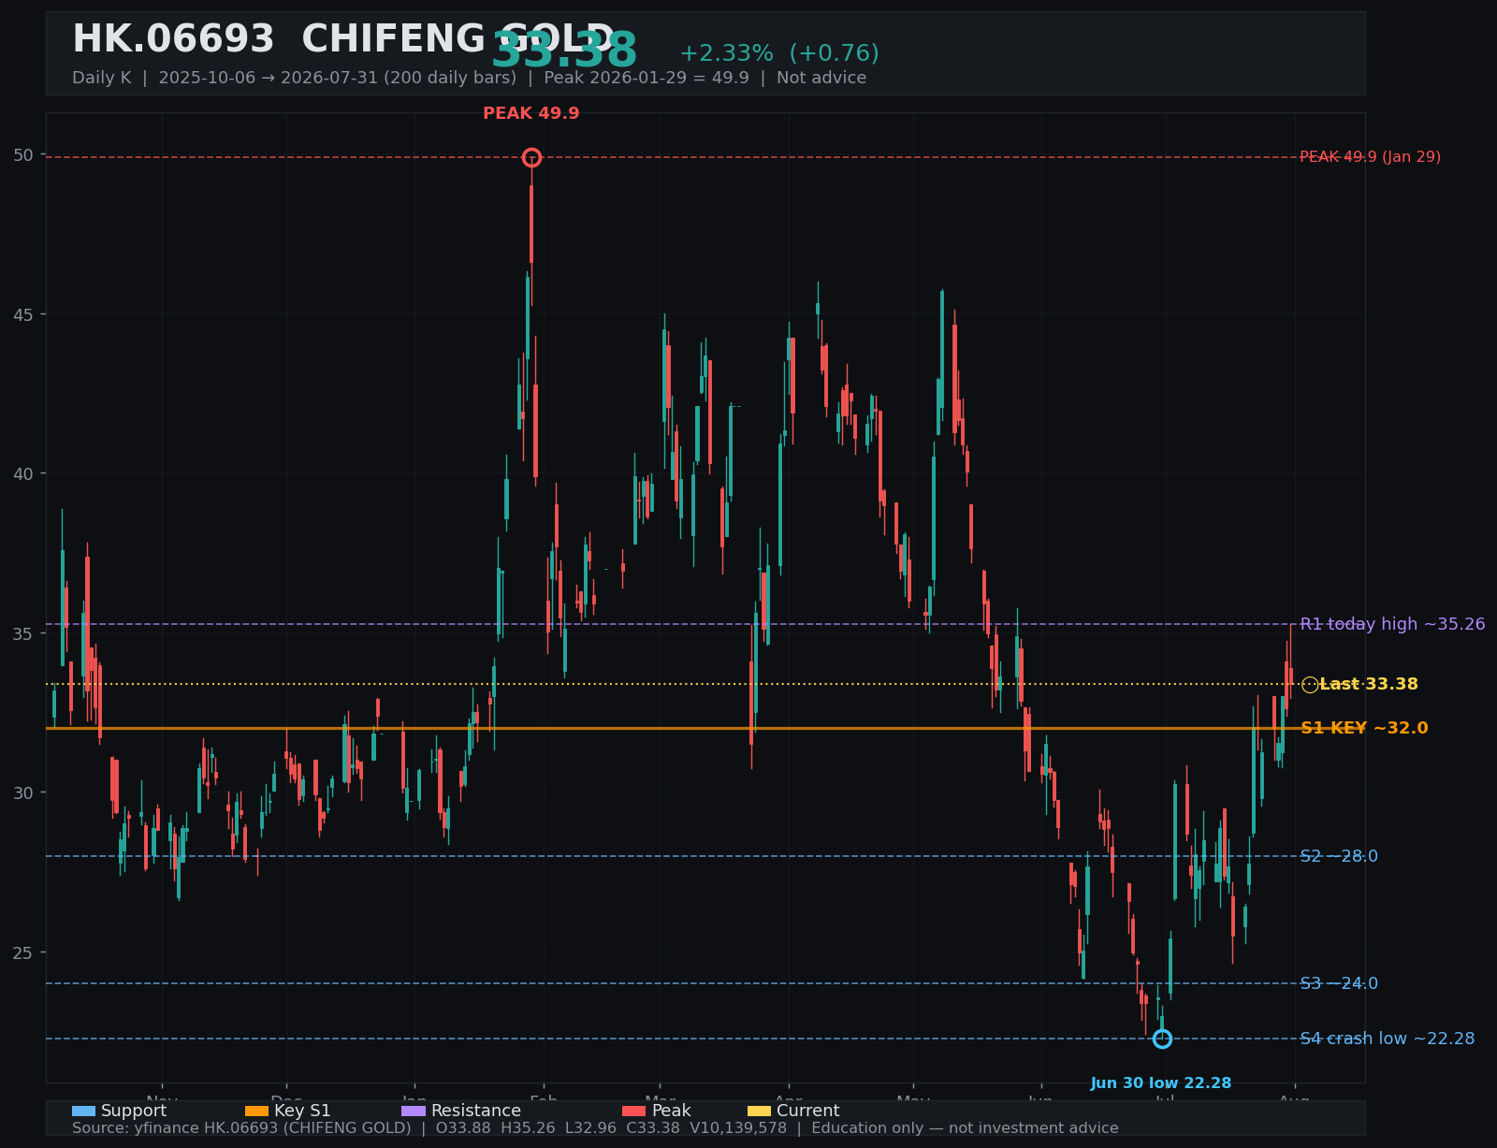1497x1148 pixels.
Task: Click the +2.33% (+0.76) change value
Action: 779,53
